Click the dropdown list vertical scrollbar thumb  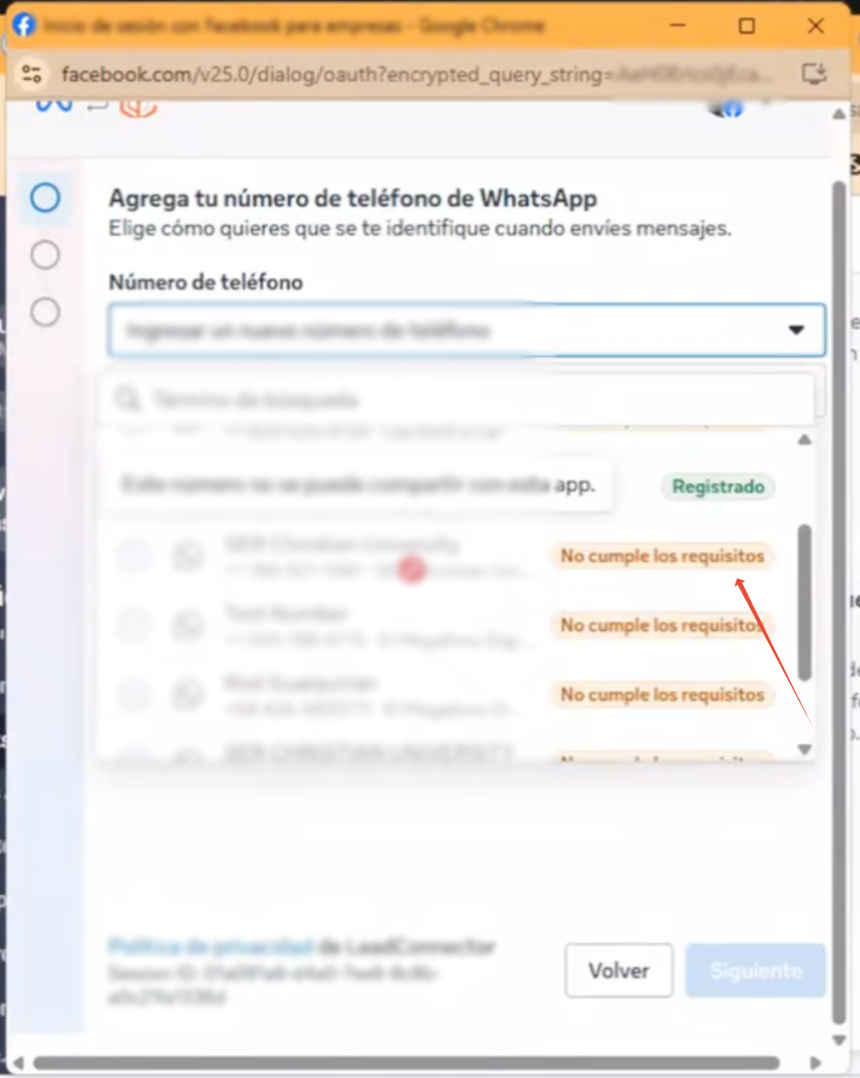click(805, 602)
